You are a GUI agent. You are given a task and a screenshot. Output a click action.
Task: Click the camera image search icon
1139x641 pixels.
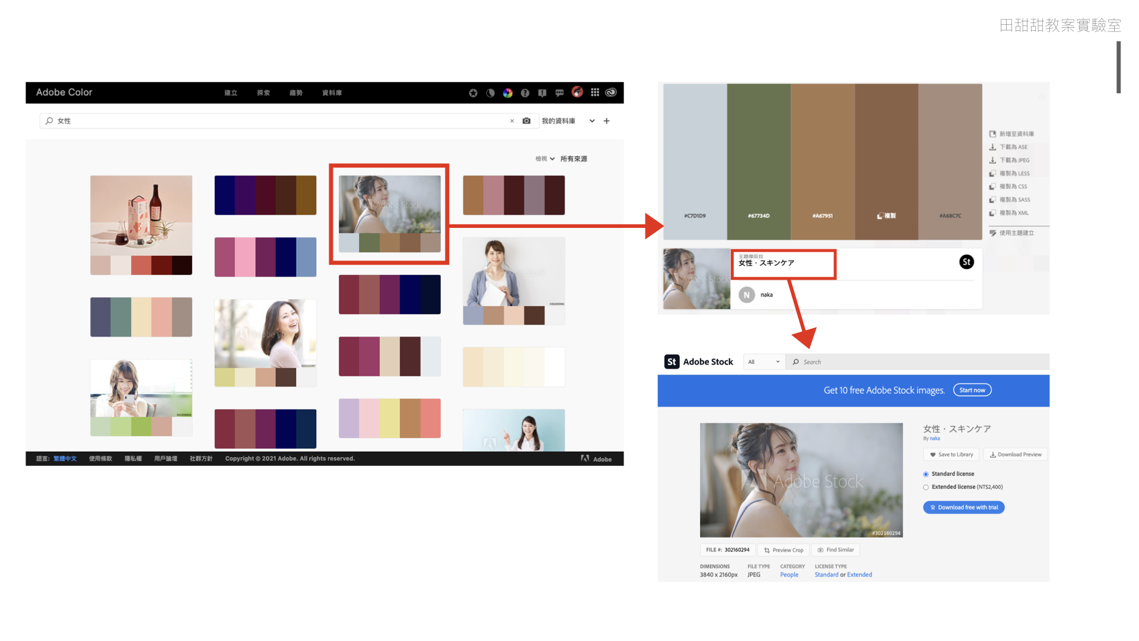(526, 120)
